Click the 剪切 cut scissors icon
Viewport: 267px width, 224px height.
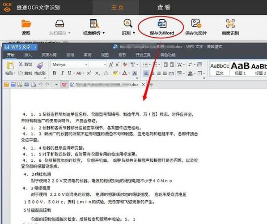click(x=21, y=65)
